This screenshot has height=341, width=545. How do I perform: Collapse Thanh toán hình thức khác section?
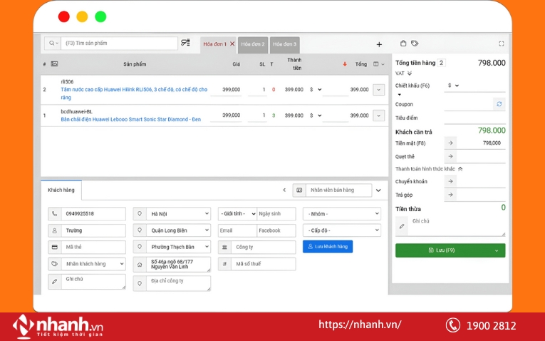[460, 169]
